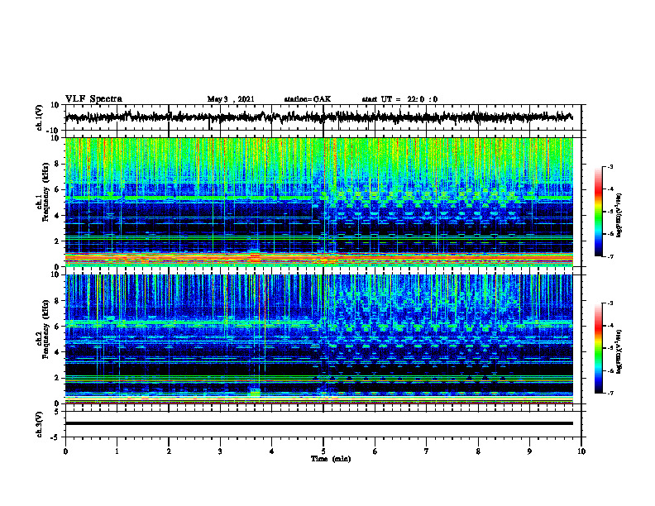This screenshot has width=655, height=506.
Task: Click the "VLF Spectra" plot title
Action: coord(93,99)
